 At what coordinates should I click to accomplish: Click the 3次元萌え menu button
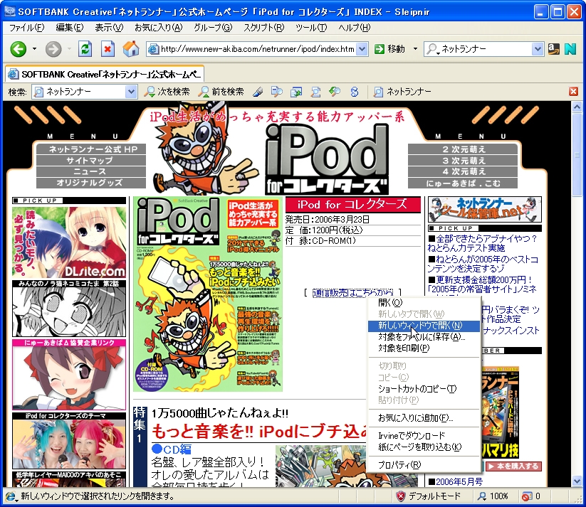(x=463, y=161)
